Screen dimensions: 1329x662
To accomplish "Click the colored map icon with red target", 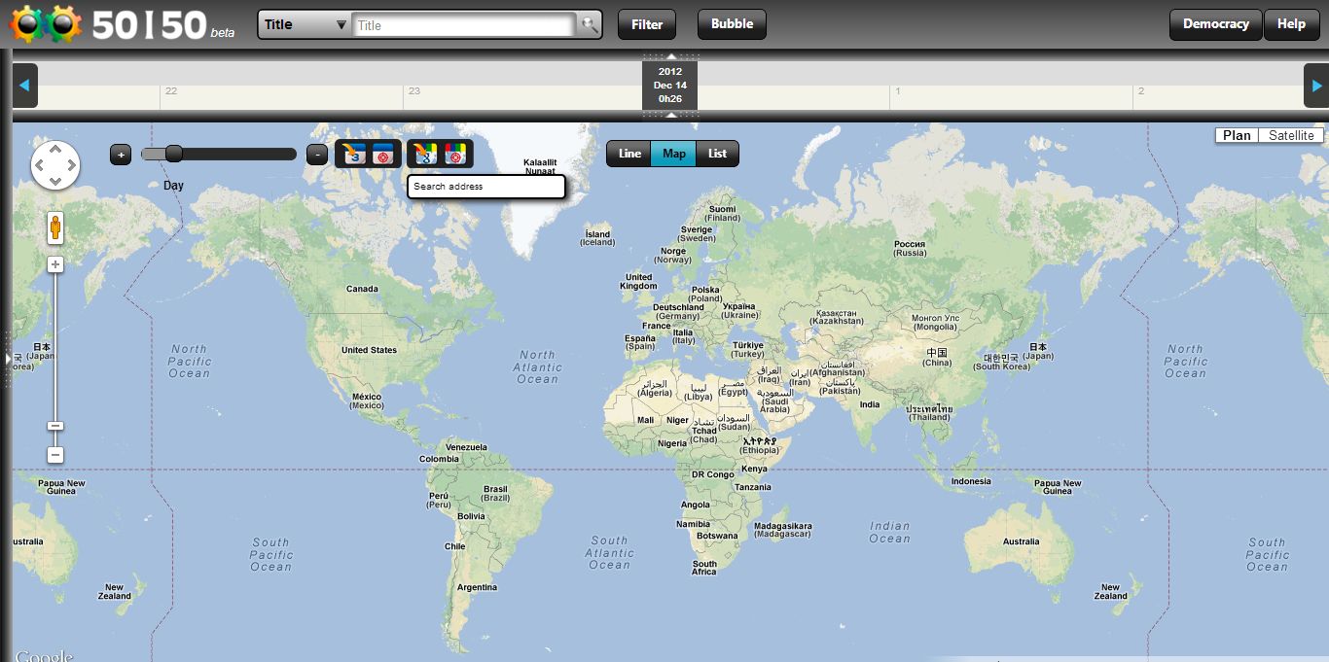I will click(x=455, y=154).
